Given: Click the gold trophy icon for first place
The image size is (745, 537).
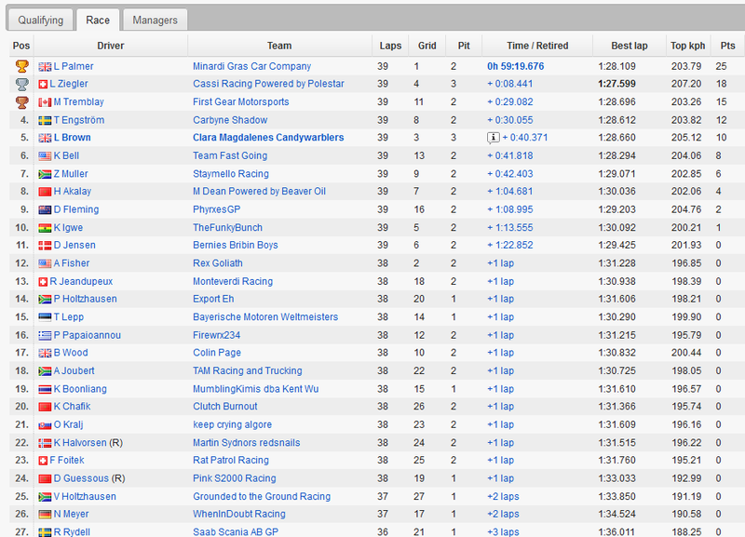Looking at the screenshot, I should pyautogui.click(x=21, y=66).
